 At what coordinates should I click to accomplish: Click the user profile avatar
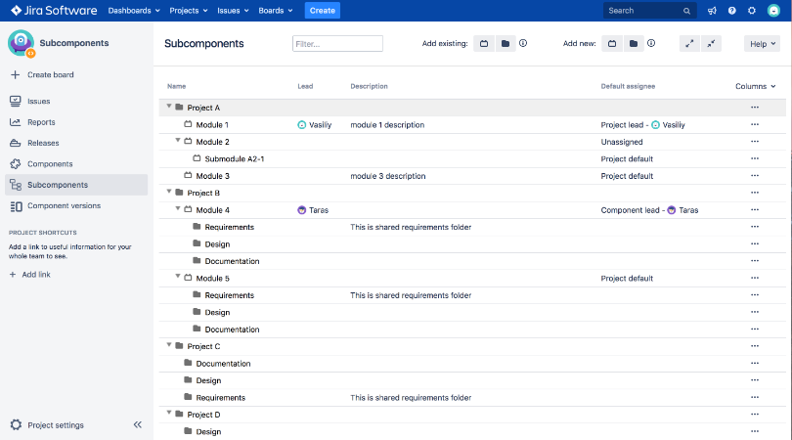pyautogui.click(x=773, y=11)
